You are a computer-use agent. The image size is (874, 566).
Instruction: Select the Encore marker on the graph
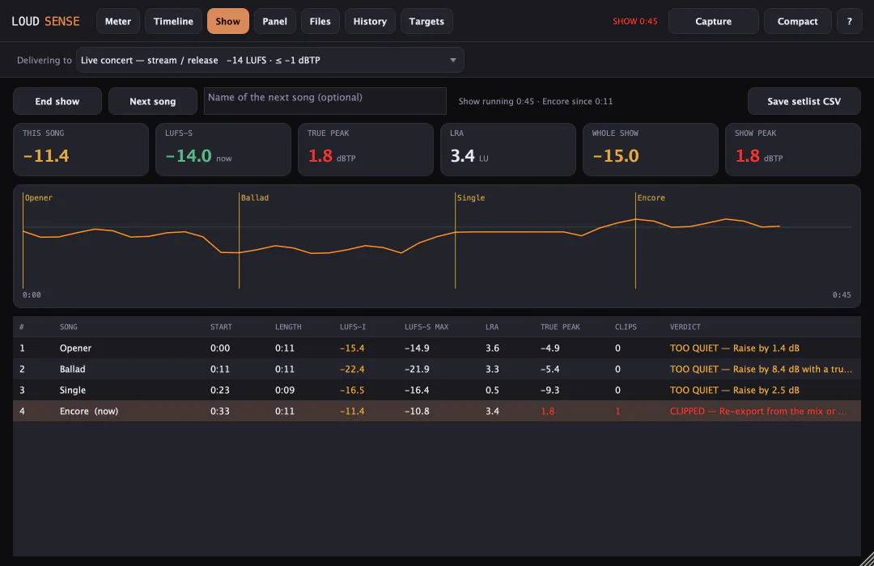[651, 198]
